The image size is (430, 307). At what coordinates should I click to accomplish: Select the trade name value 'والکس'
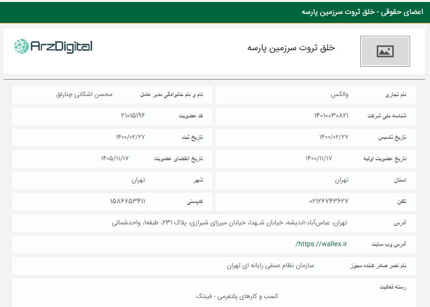point(339,95)
